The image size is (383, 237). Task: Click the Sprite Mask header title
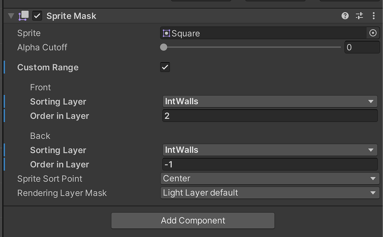[x=71, y=16]
